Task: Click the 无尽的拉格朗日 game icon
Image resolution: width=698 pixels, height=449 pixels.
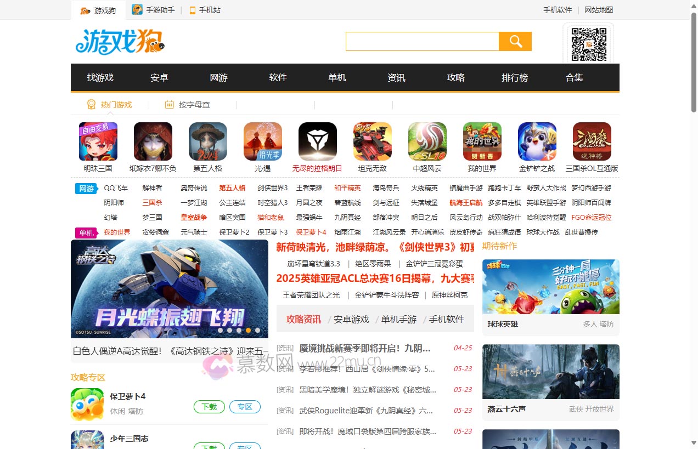Action: pyautogui.click(x=317, y=141)
